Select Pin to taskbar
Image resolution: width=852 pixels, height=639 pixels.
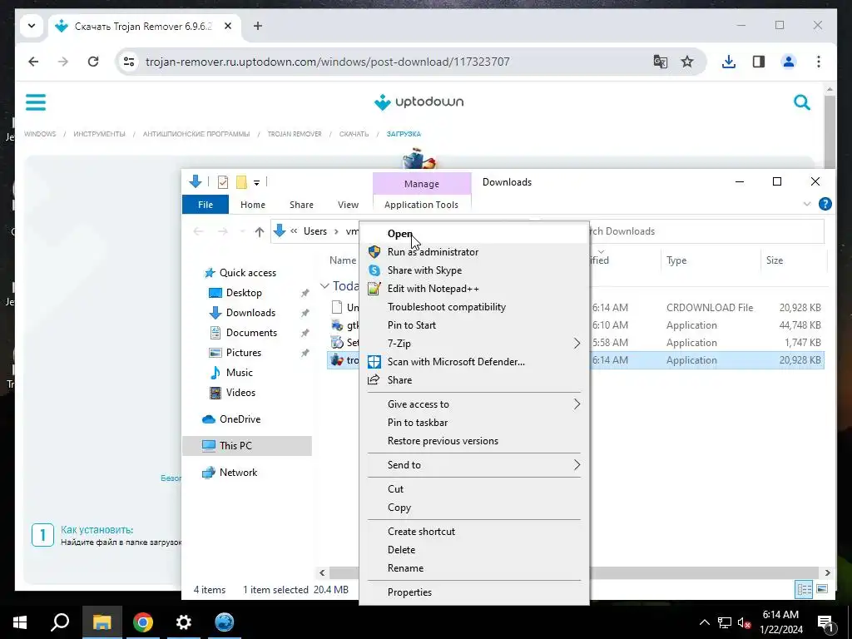coord(473,422)
